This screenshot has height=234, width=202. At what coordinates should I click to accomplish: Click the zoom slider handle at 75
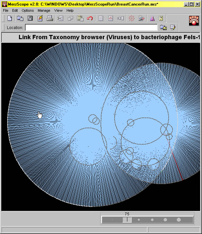click(x=127, y=220)
